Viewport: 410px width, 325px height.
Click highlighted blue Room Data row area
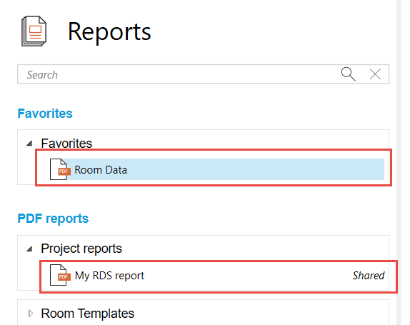(217, 169)
